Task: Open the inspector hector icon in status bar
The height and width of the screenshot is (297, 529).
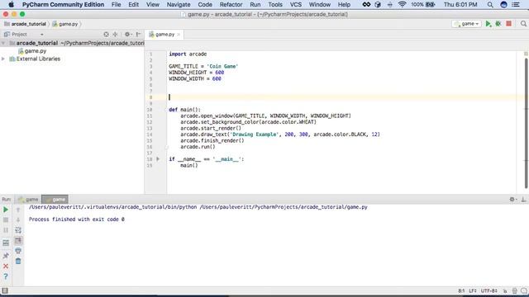Action: tap(514, 291)
